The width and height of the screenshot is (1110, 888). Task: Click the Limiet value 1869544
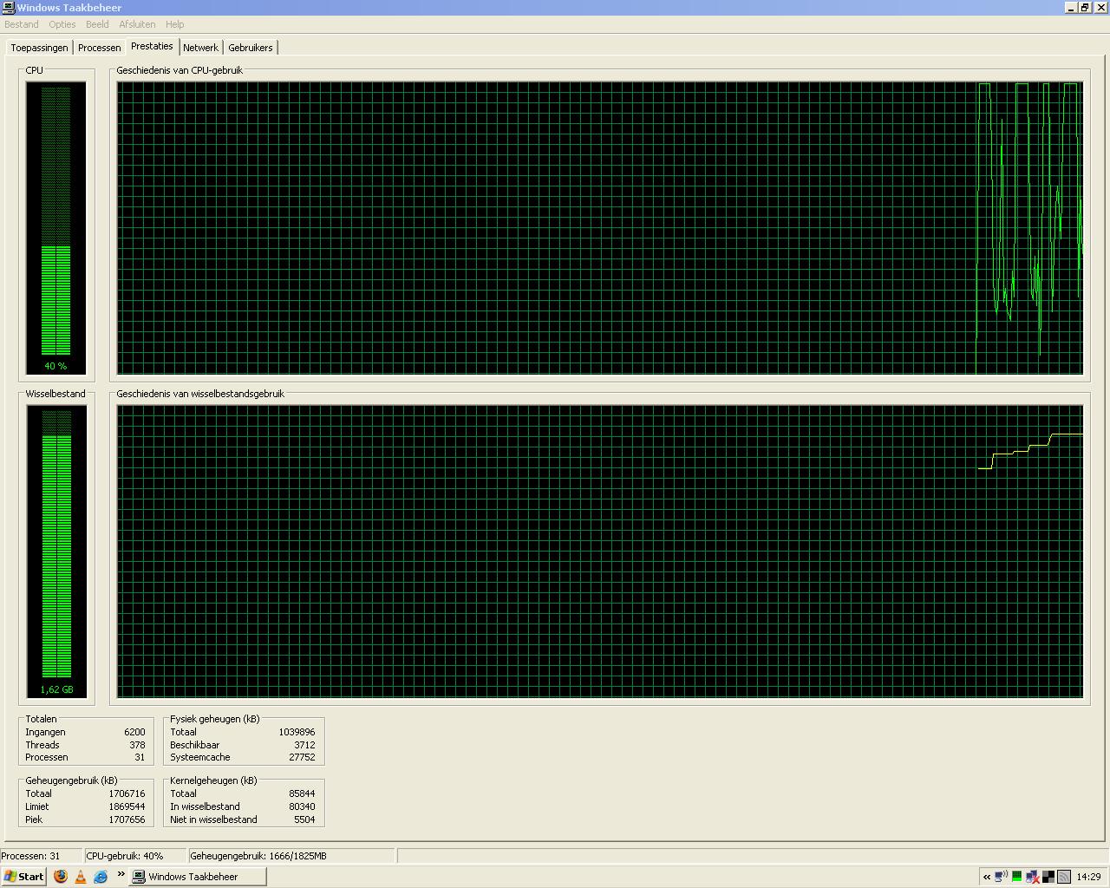point(127,806)
